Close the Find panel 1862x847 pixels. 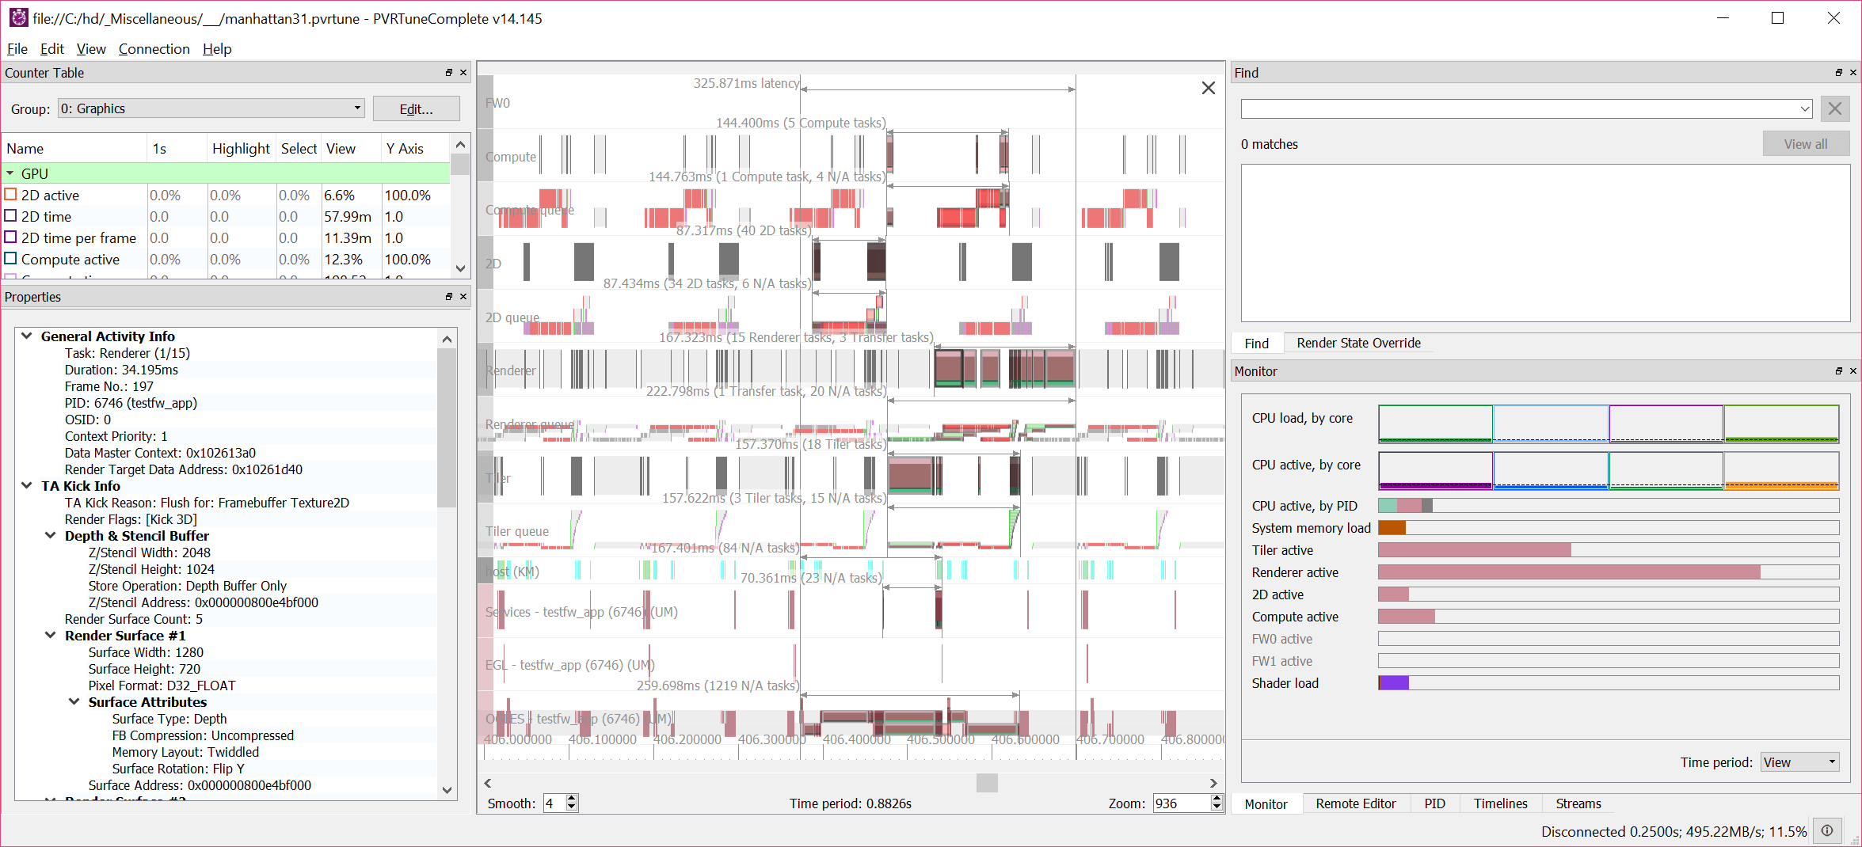[1853, 73]
